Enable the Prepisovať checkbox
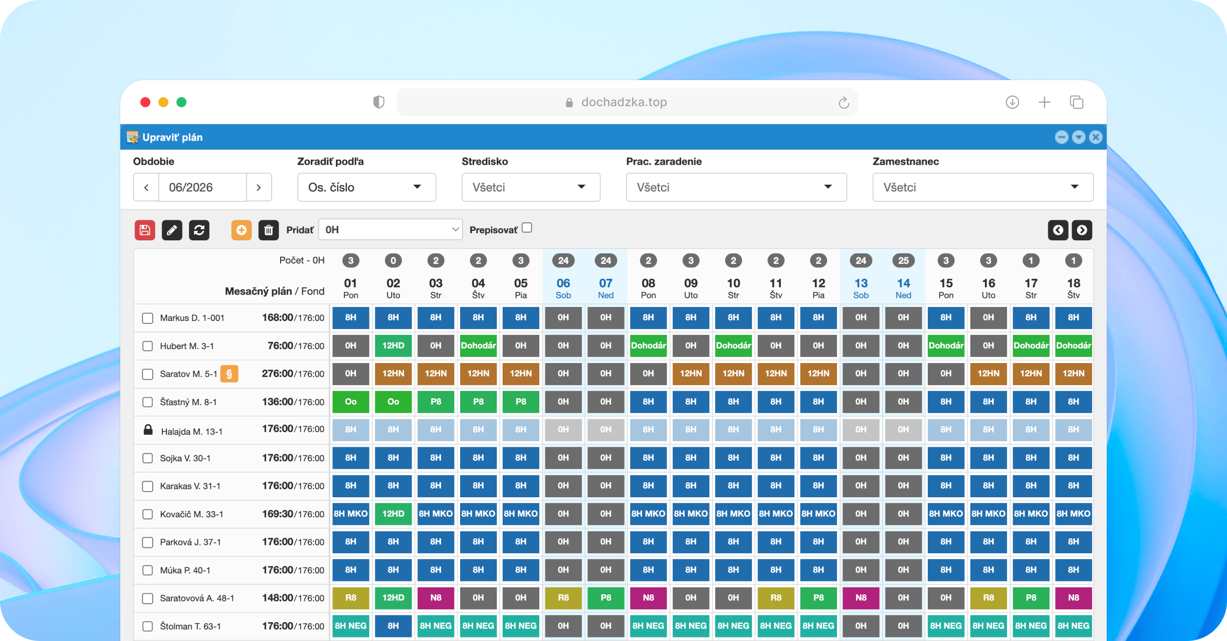 pyautogui.click(x=527, y=228)
